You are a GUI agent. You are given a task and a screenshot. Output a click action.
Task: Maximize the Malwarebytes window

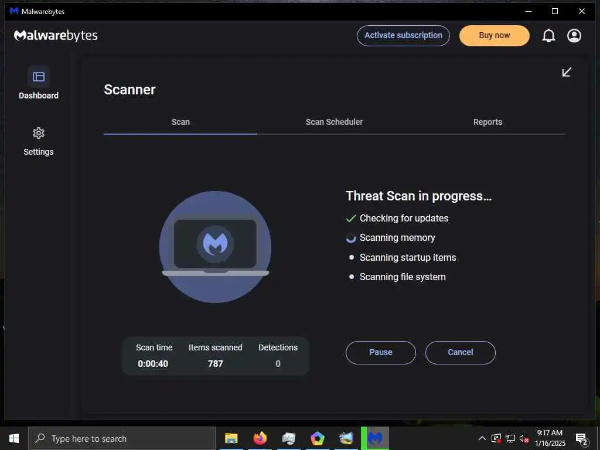point(555,11)
